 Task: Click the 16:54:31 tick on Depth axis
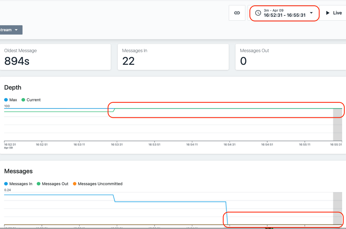pos(229,144)
